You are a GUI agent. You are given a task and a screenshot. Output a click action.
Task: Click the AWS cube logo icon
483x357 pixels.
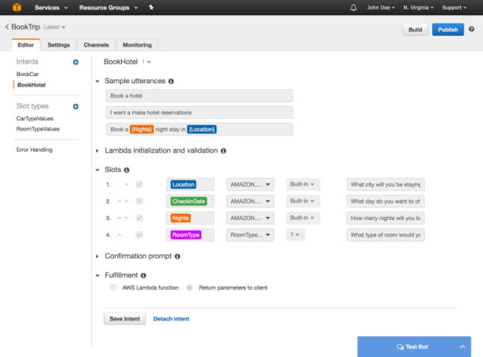tap(17, 7)
